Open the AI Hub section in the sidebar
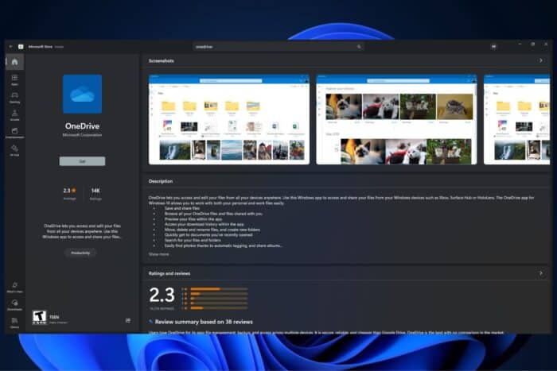The image size is (557, 371). 14,150
